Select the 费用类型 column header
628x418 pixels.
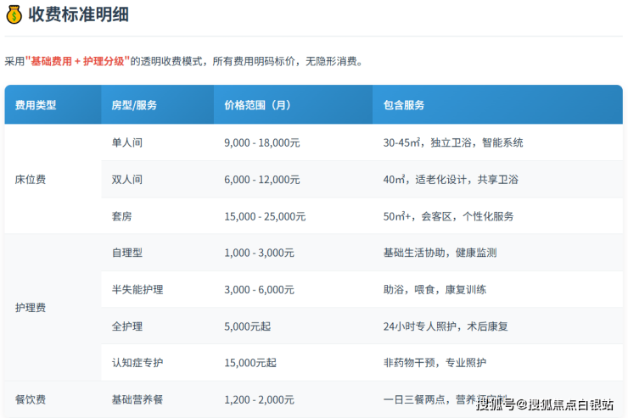click(x=36, y=105)
